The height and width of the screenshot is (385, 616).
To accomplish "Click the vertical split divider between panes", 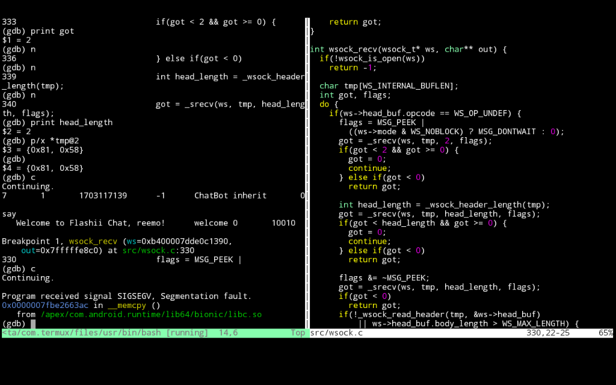I will click(307, 173).
